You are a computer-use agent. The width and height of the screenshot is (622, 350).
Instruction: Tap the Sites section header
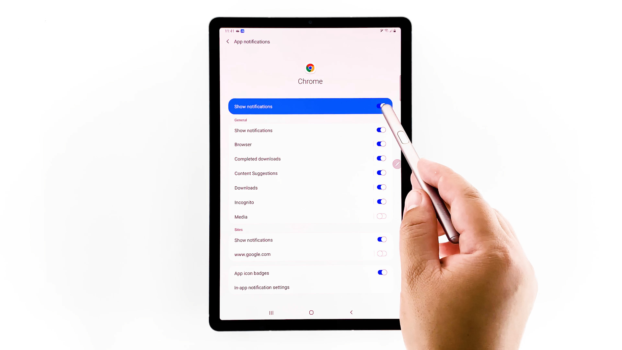point(238,229)
